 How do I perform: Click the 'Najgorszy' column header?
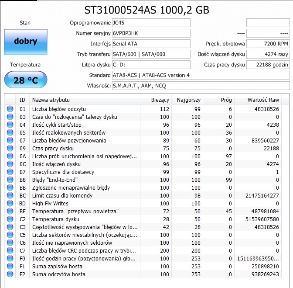(x=187, y=100)
